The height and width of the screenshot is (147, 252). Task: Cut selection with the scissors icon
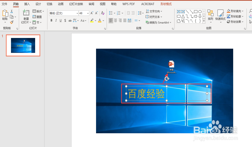click(12, 11)
